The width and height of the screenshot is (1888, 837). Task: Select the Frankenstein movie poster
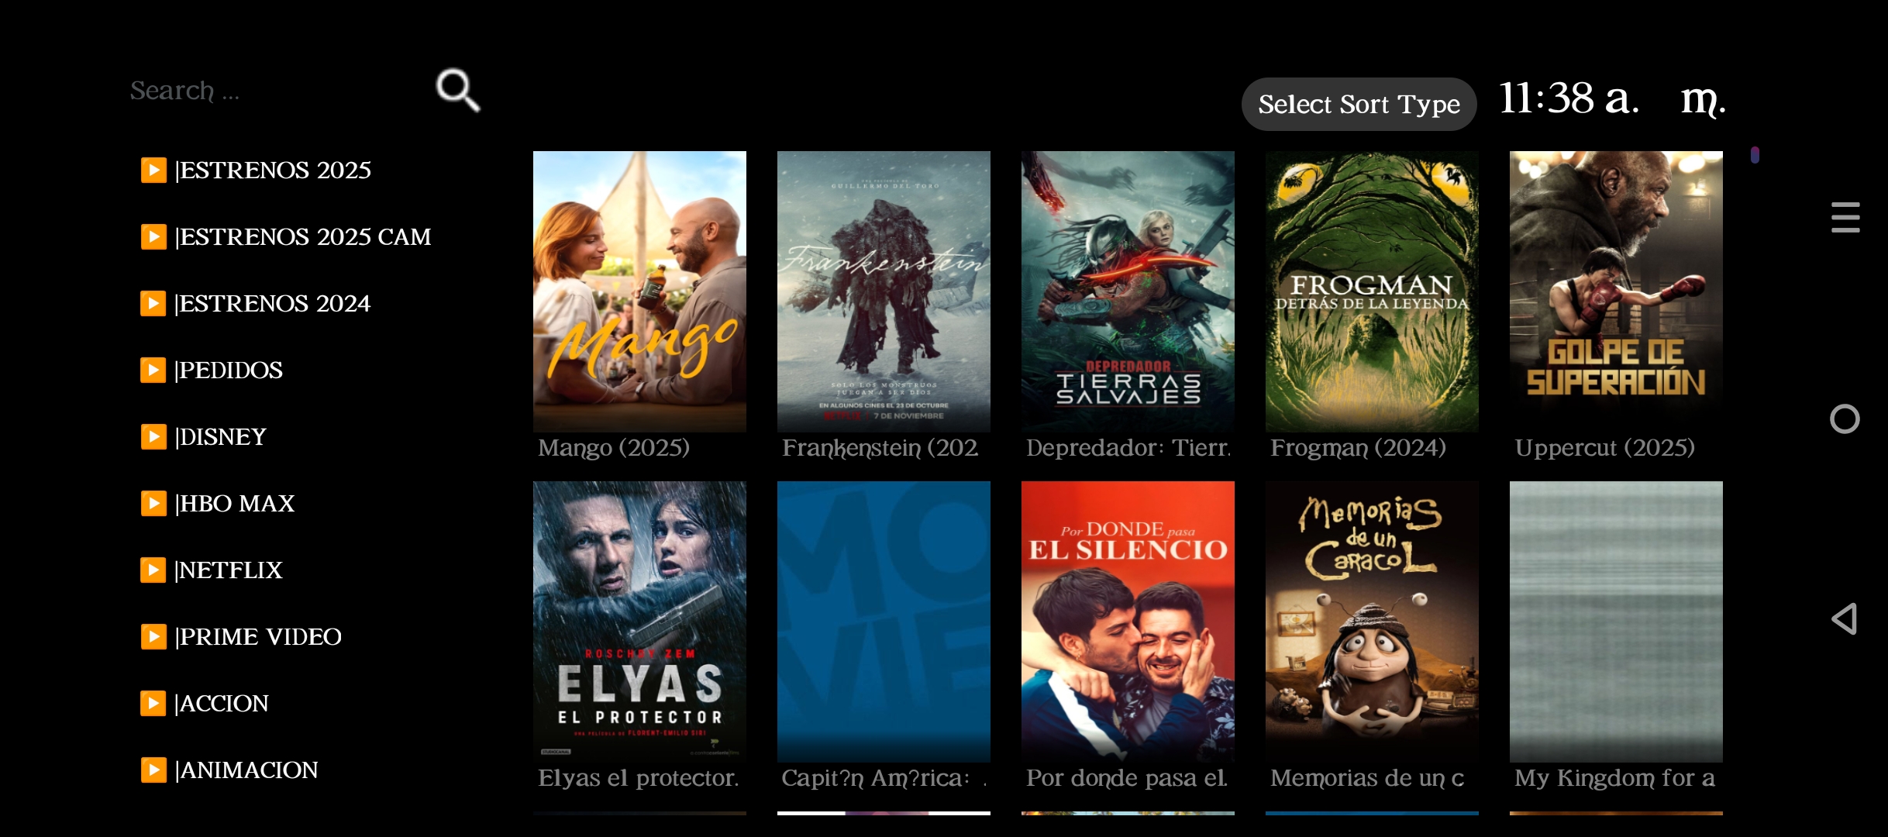[x=884, y=291]
